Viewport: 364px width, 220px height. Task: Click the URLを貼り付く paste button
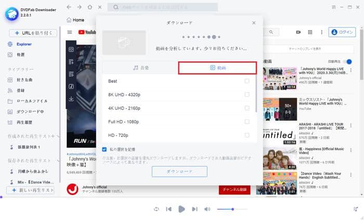pos(33,33)
